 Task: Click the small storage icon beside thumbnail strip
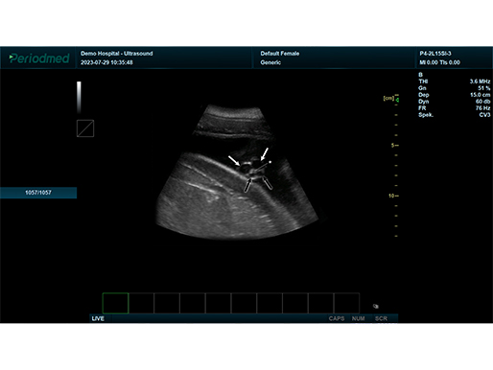click(376, 306)
